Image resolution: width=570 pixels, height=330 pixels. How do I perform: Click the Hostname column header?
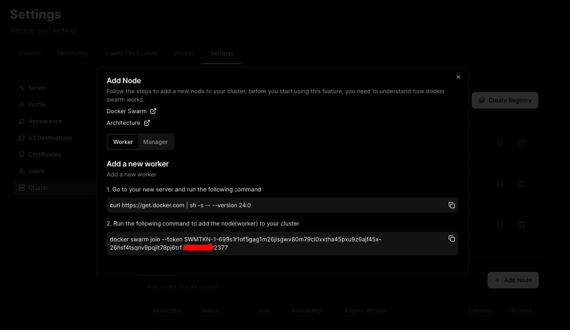(167, 310)
